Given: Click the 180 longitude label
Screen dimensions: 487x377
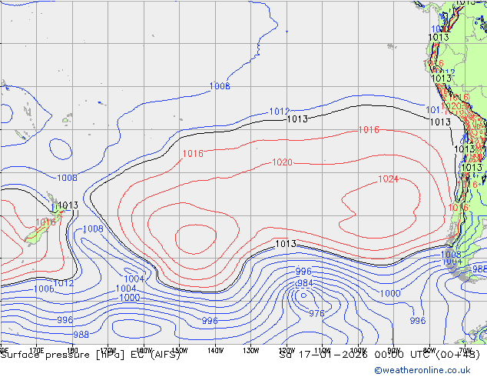Looking at the screenshot, I should click(72, 351).
